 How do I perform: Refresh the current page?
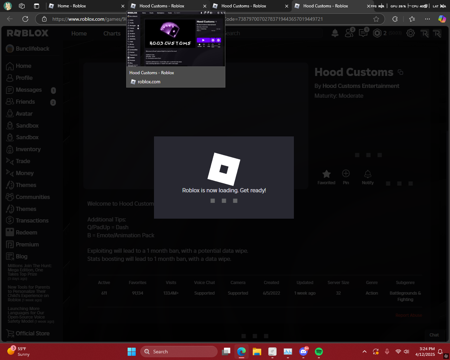[x=25, y=19]
